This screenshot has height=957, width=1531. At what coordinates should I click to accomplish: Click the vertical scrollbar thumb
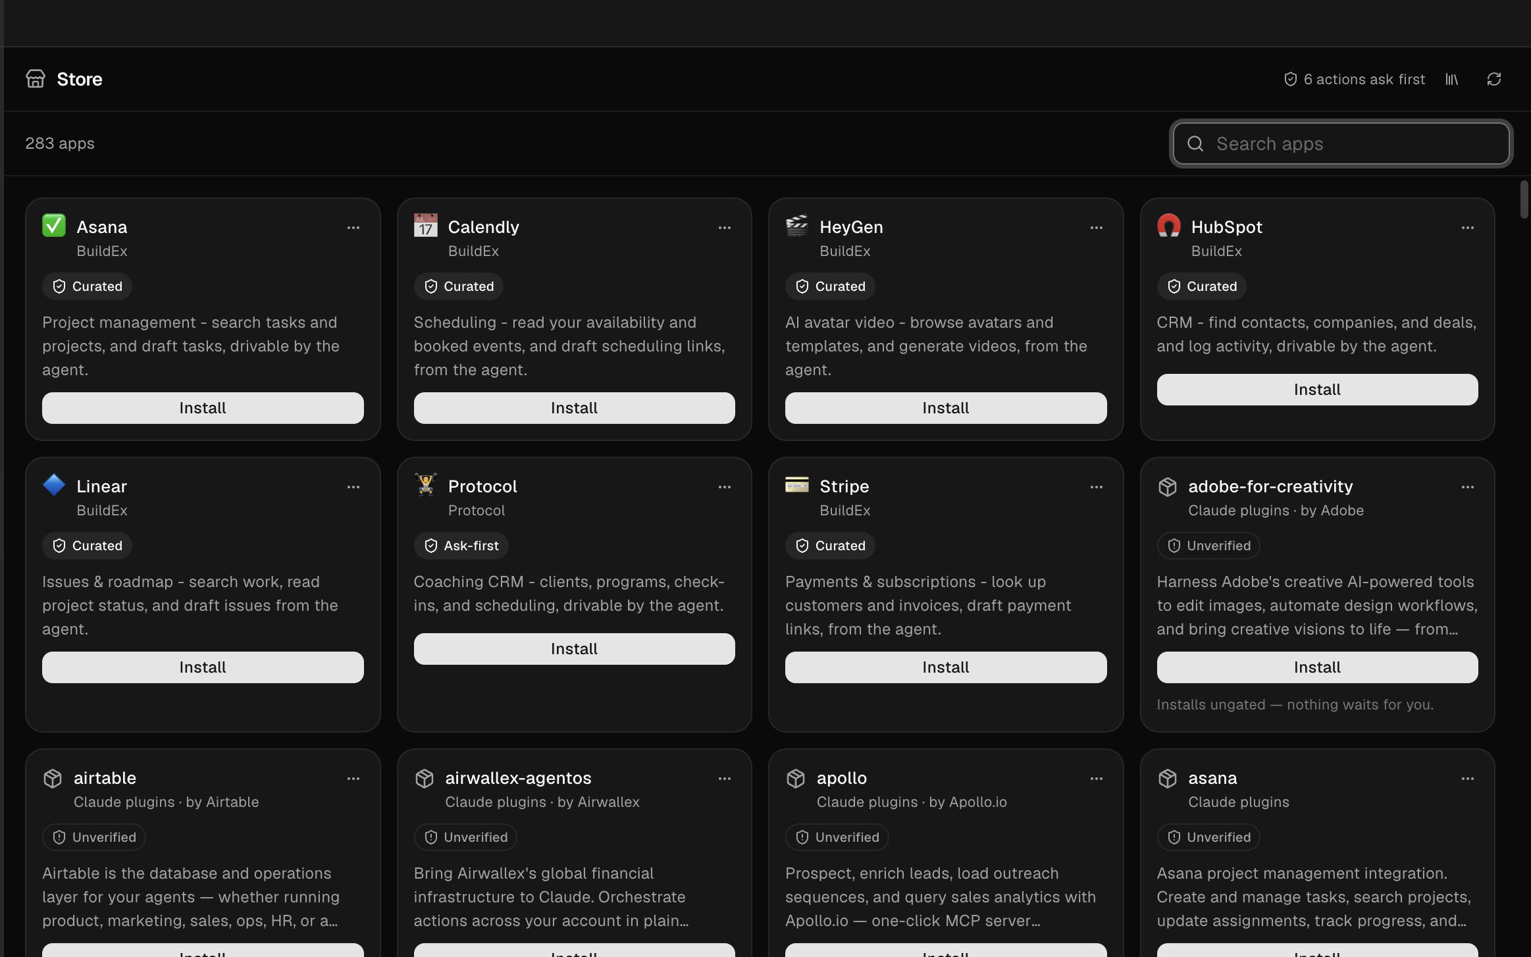pyautogui.click(x=1524, y=199)
